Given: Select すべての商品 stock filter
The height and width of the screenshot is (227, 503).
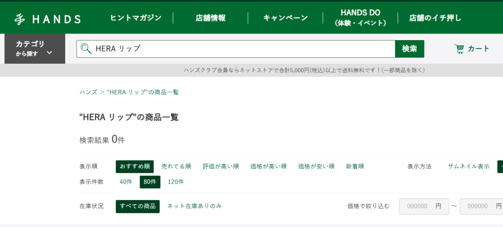Looking at the screenshot, I should [138, 206].
